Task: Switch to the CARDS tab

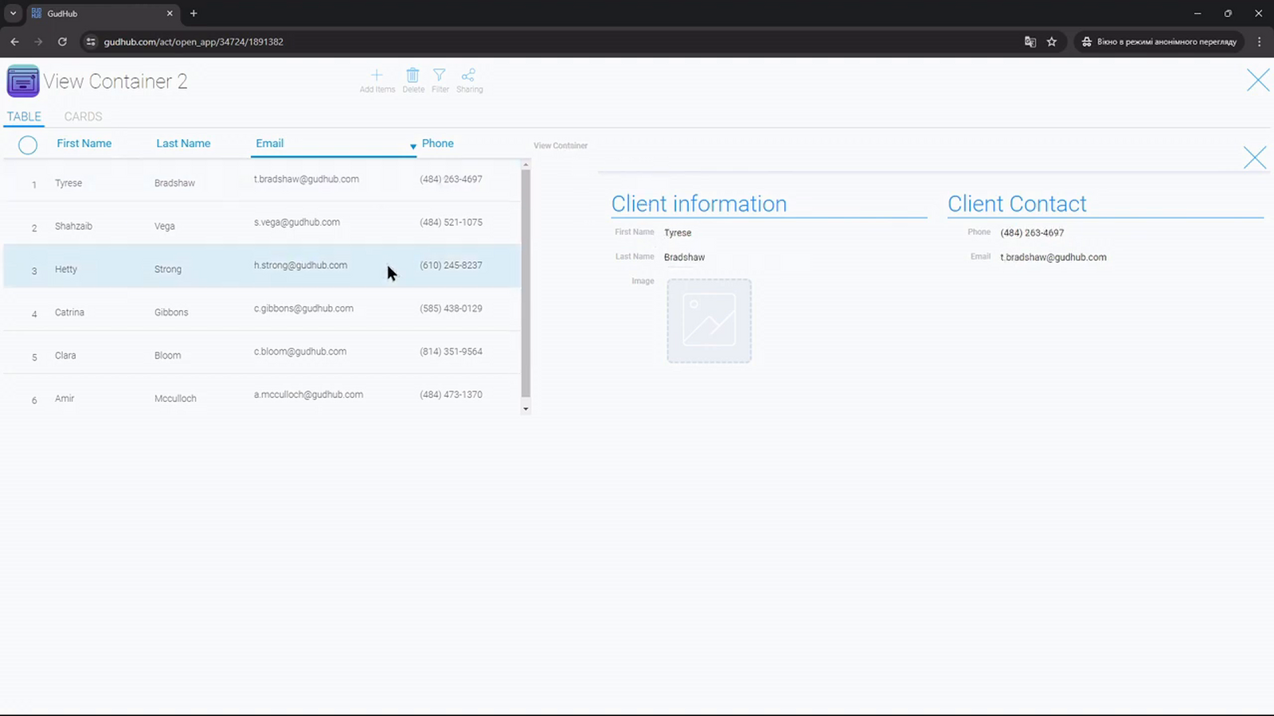Action: 83,116
